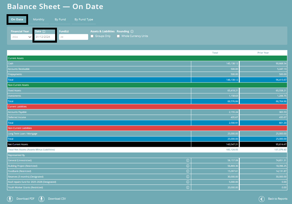Image resolution: width=292 pixels, height=204 pixels.
Task: Click the Non-Current Liabilities section header
Action: 147,128
